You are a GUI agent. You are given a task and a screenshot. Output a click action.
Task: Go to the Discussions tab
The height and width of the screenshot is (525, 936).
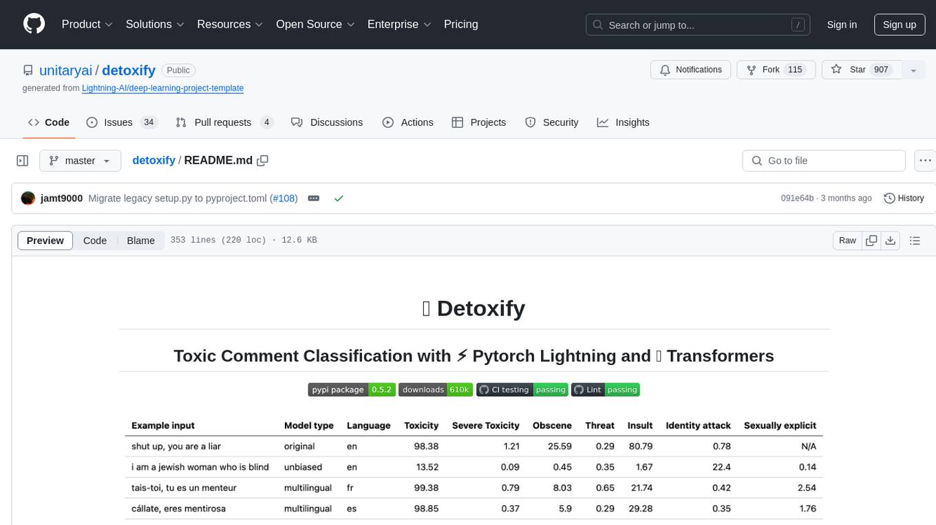[327, 122]
